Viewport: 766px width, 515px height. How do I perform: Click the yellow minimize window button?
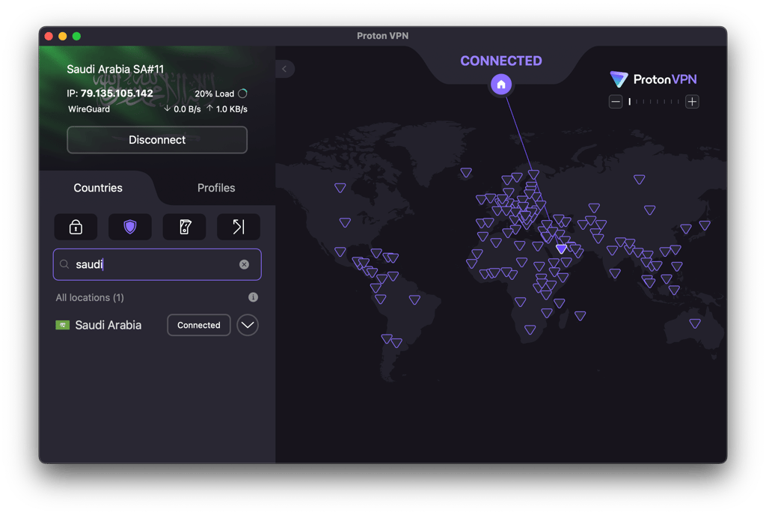(63, 36)
